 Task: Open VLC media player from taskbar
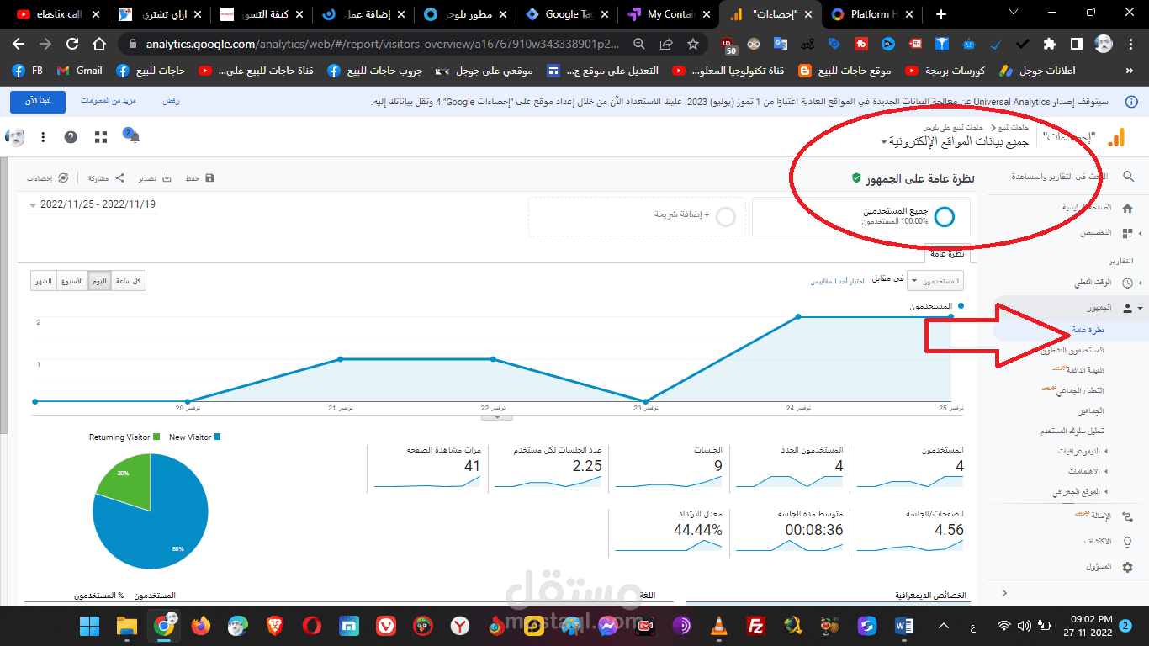pos(719,626)
